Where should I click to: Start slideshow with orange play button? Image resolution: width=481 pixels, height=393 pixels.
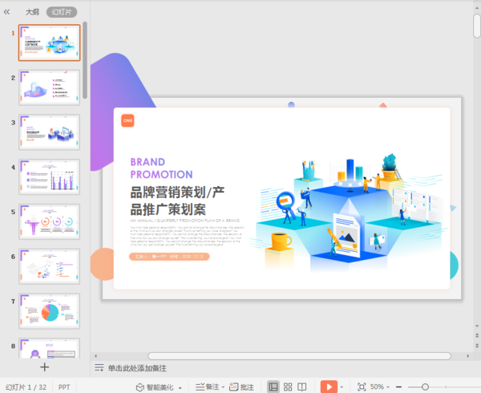click(329, 387)
